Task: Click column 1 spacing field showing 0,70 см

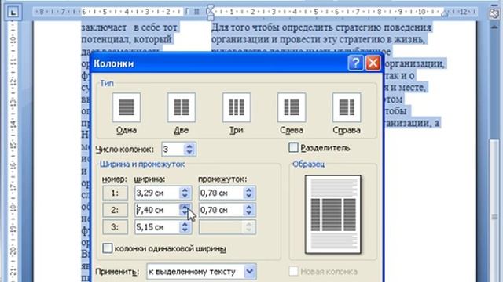Action: coord(222,193)
